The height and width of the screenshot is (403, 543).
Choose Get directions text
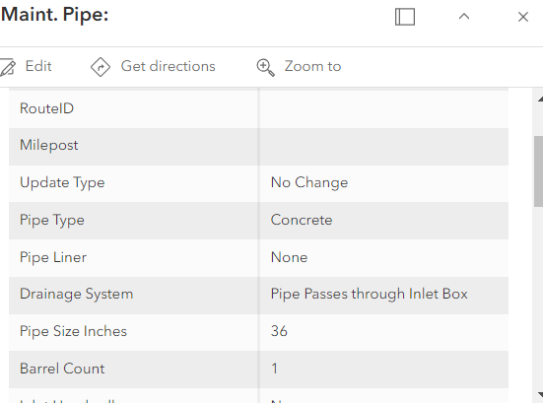168,66
